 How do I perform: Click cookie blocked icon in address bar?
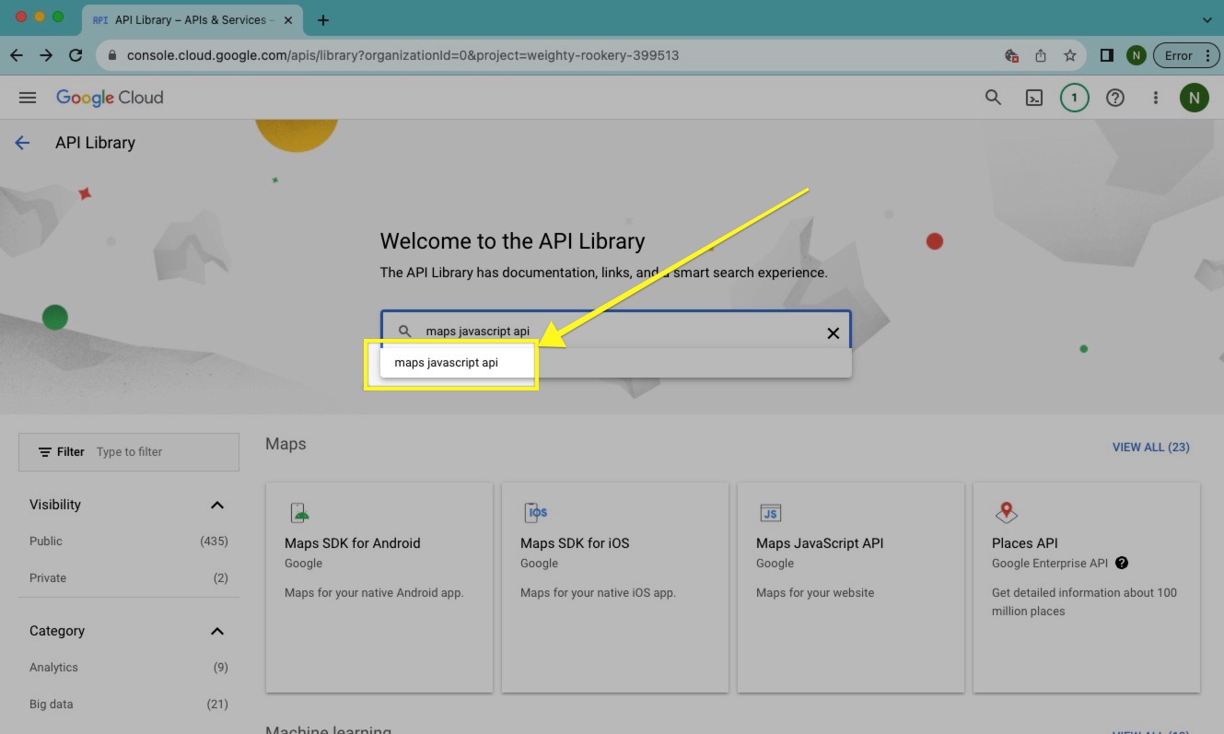[1011, 55]
